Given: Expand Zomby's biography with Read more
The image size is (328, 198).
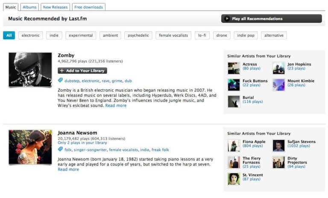Looking at the screenshot, I should coord(116,105).
